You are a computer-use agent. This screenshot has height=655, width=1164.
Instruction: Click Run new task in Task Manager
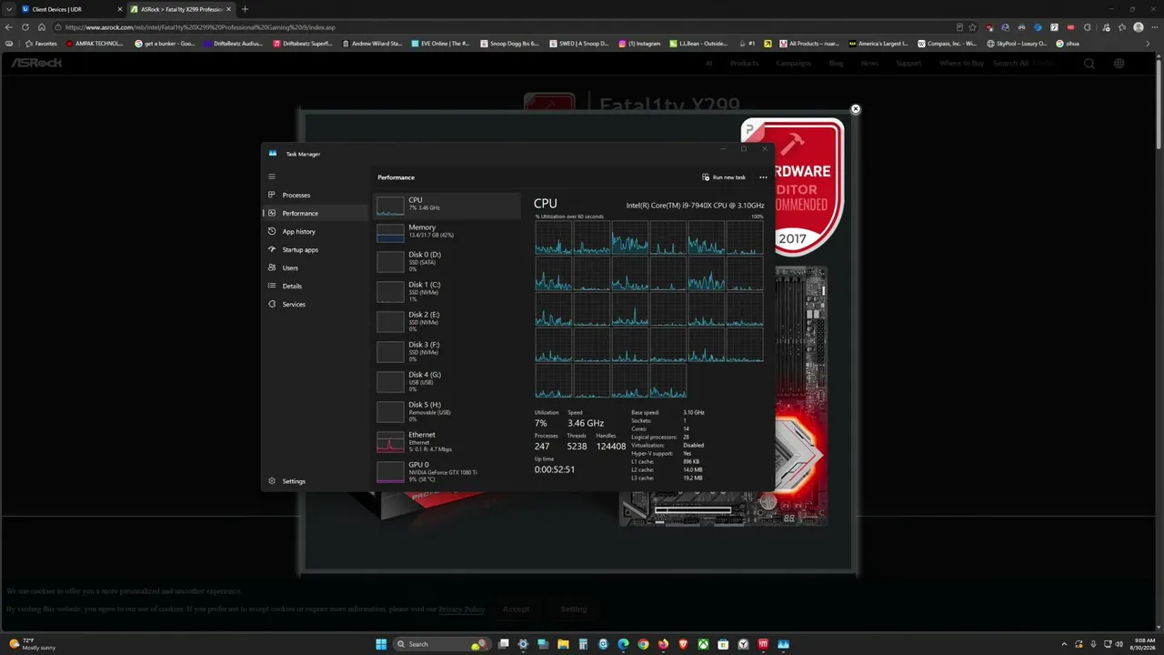[x=724, y=177]
